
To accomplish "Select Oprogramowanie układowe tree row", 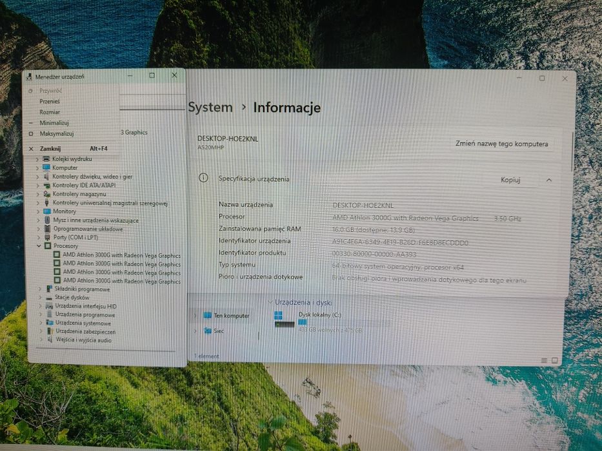I will click(88, 229).
